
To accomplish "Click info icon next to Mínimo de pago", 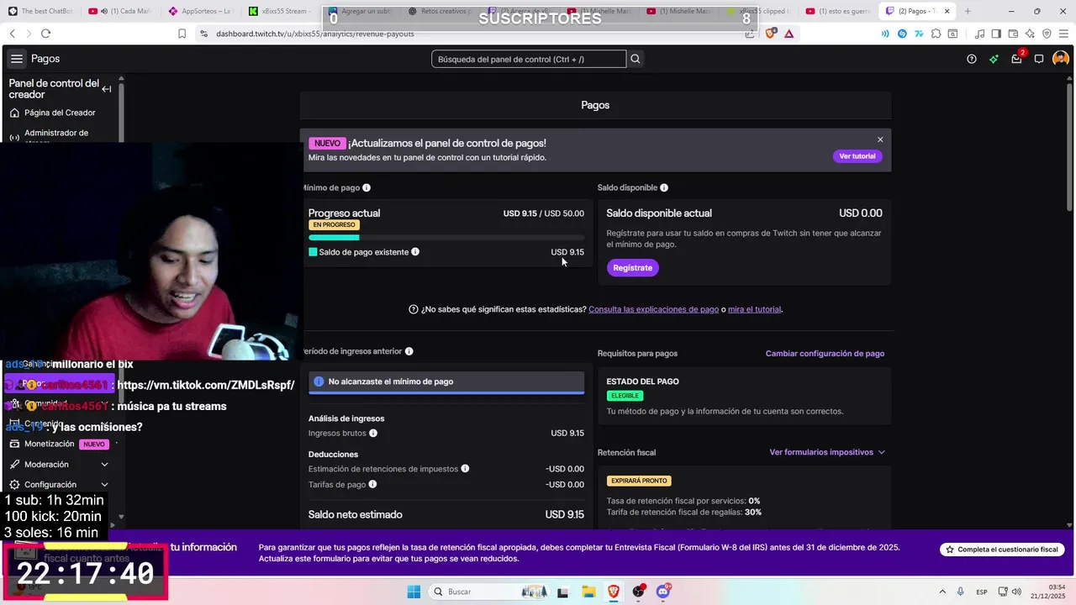I will pos(367,187).
